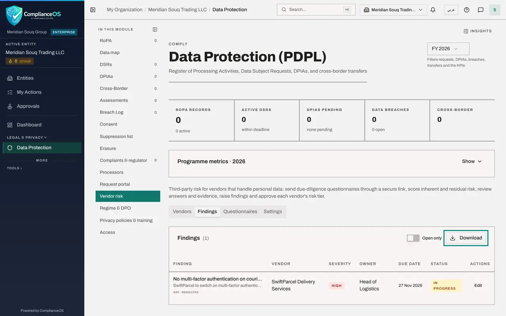Download the findings list

tap(466, 238)
